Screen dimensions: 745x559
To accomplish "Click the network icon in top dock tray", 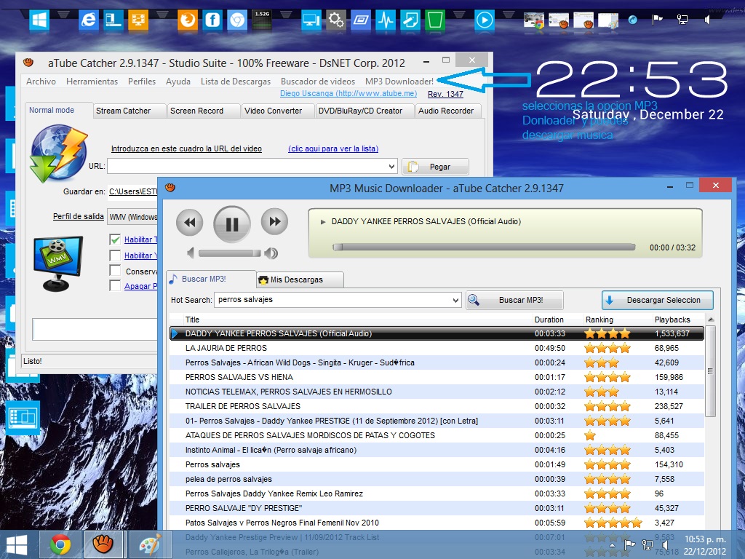I will (682, 20).
